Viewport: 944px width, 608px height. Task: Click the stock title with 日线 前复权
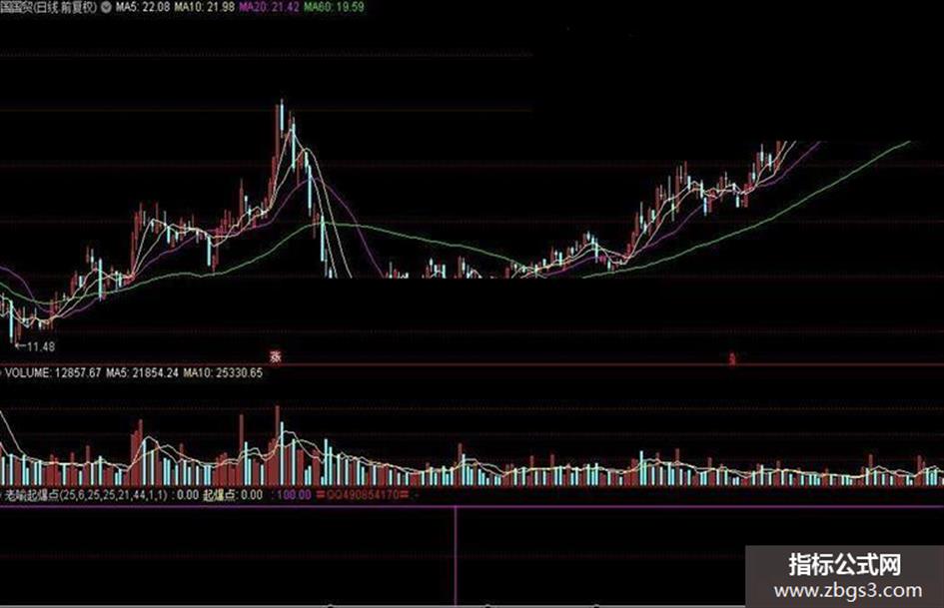[x=49, y=8]
